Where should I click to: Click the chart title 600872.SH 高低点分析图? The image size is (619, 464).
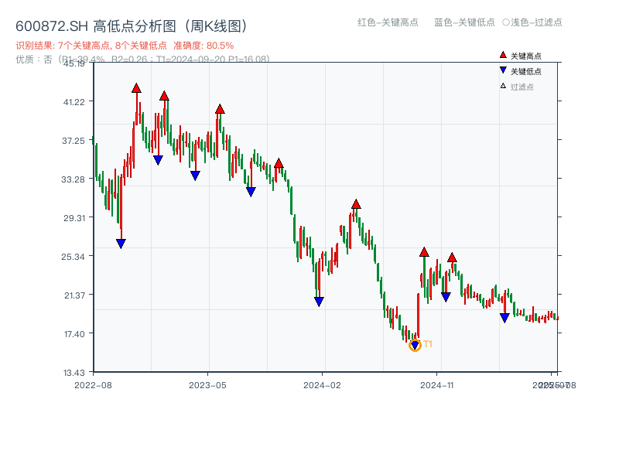(132, 24)
